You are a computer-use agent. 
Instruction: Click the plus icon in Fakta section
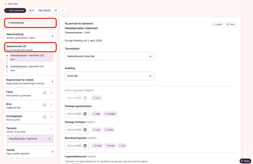click(45, 93)
